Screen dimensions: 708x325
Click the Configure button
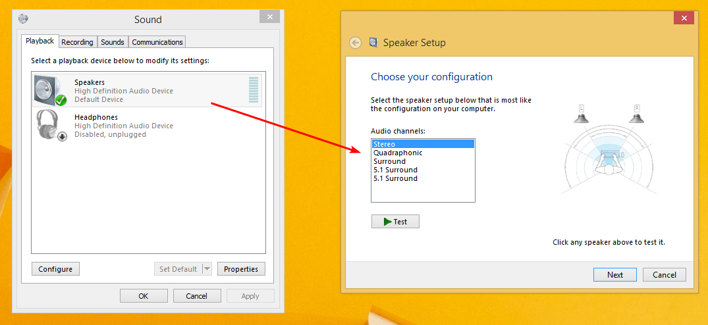(55, 269)
